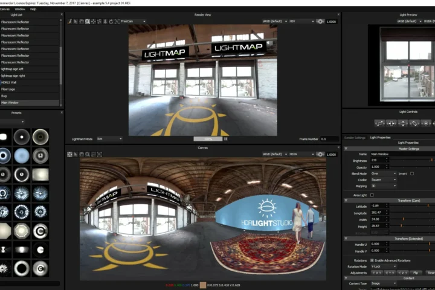
Task: Select the LightPaint brush tool in Render View
Action: 69,21
